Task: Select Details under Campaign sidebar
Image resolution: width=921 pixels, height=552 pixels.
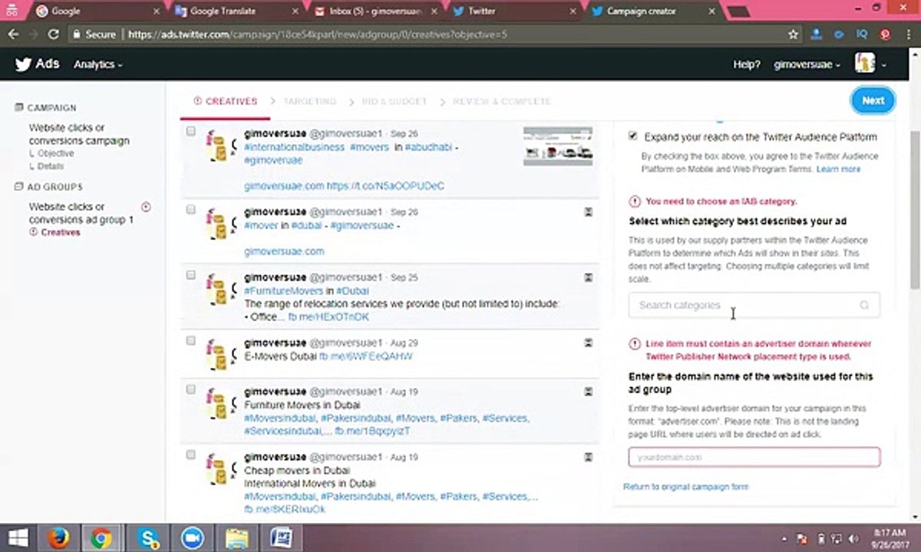Action: (x=51, y=166)
